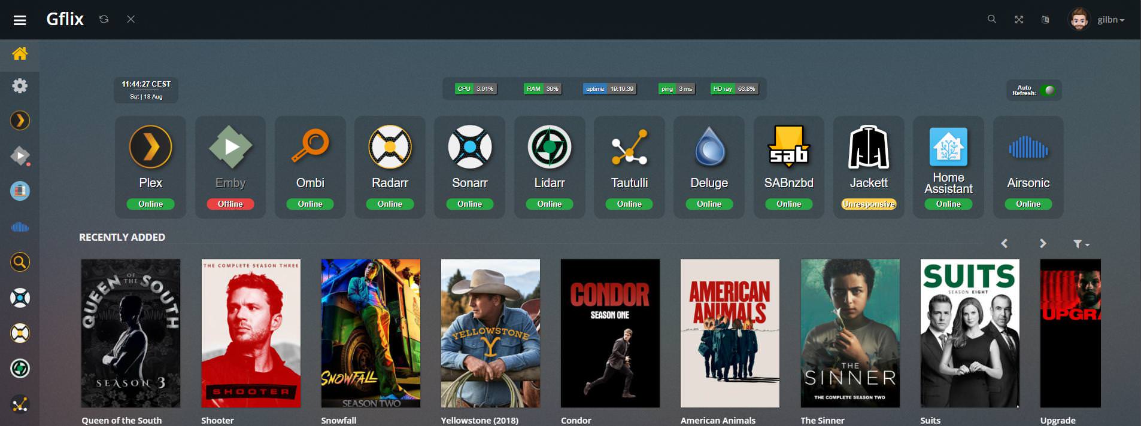Toggle the Auto Refresh switch

1048,90
